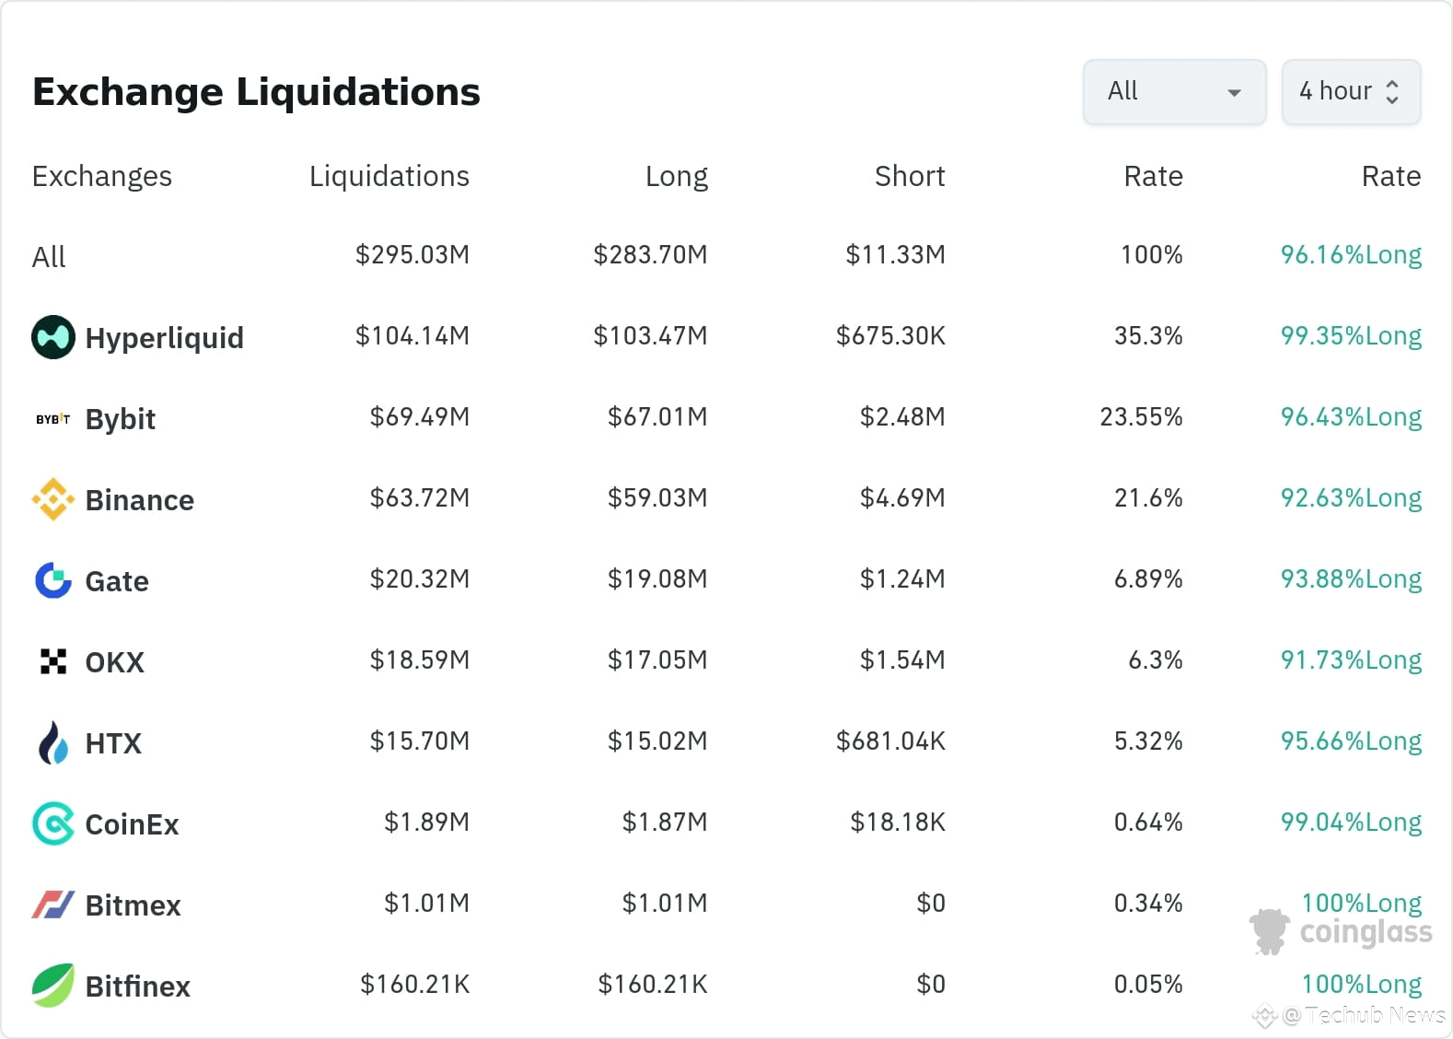Click the coinglass watermark logo

point(1341,931)
